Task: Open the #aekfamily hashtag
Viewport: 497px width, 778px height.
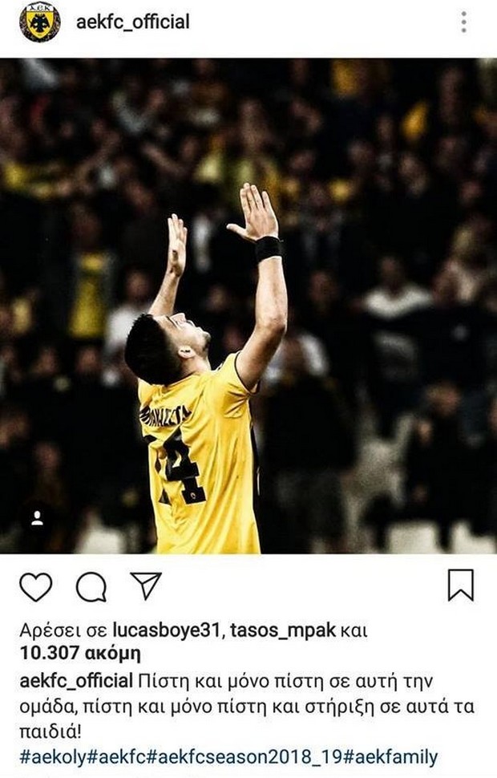Action: pos(390,757)
